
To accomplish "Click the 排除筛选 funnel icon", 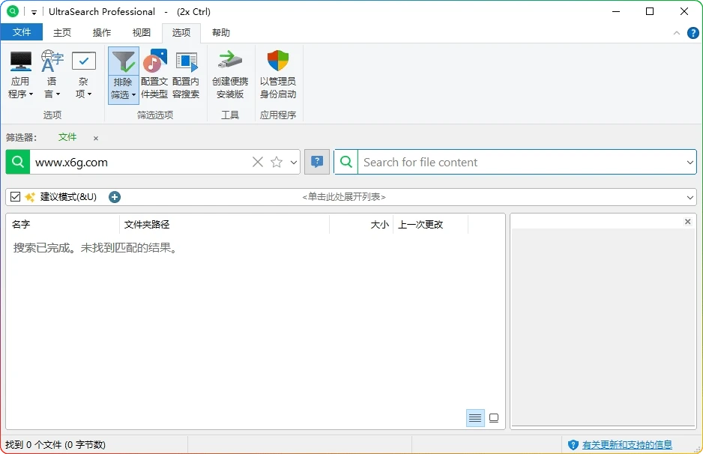I will (x=124, y=62).
